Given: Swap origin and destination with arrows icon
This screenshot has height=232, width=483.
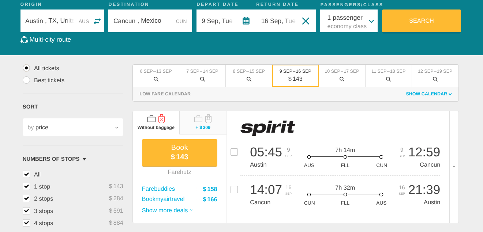Looking at the screenshot, I should (97, 21).
